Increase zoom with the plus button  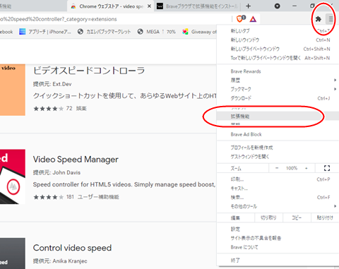coord(307,168)
